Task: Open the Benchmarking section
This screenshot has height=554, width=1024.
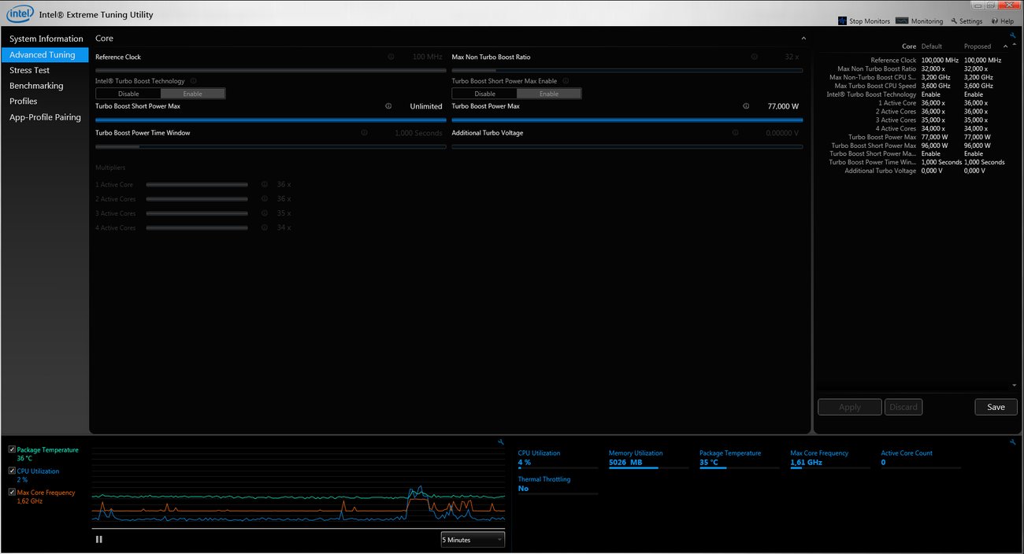Action: [x=36, y=85]
